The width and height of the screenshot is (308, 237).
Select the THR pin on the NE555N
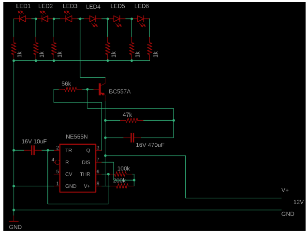point(85,174)
